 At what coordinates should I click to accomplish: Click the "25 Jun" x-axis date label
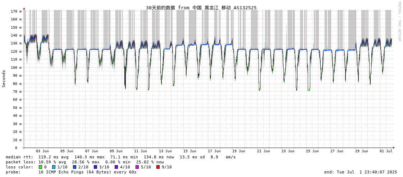click(x=312, y=151)
